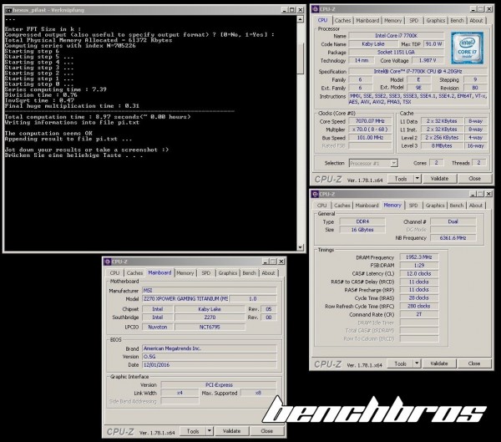Screen dimensions: 501x442
Task: Open the Bench tab in the Memory window
Action: (456, 206)
